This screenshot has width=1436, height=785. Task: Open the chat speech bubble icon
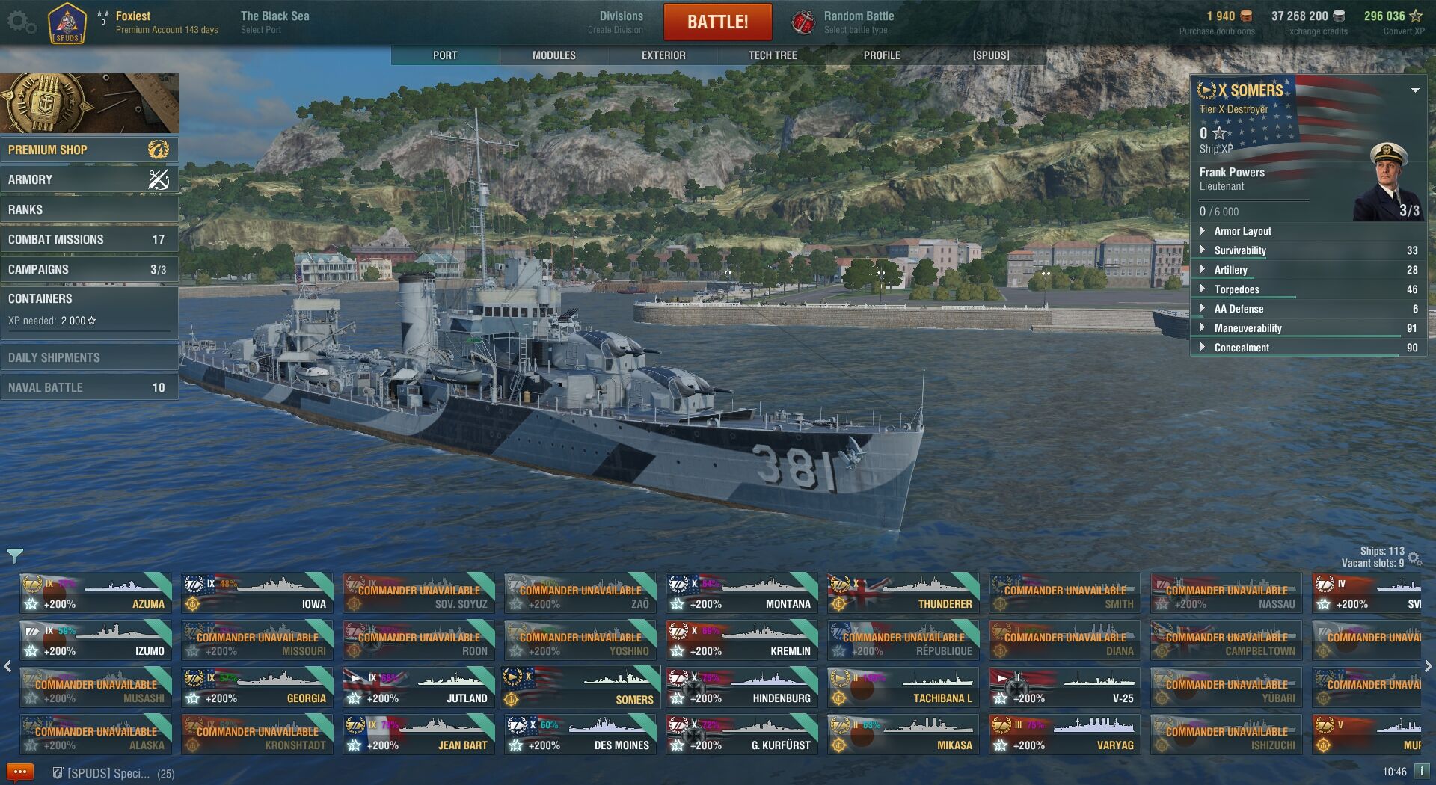click(x=19, y=772)
